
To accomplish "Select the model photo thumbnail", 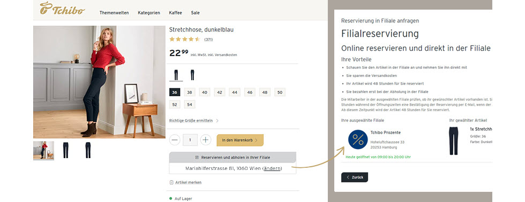I will pyautogui.click(x=43, y=150).
